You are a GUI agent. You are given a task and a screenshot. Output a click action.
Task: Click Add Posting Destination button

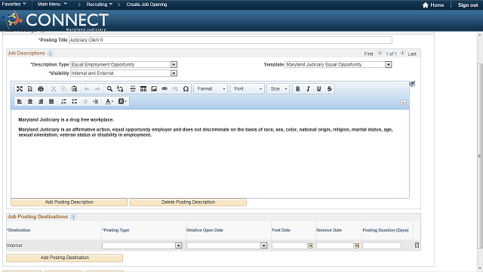pyautogui.click(x=64, y=258)
